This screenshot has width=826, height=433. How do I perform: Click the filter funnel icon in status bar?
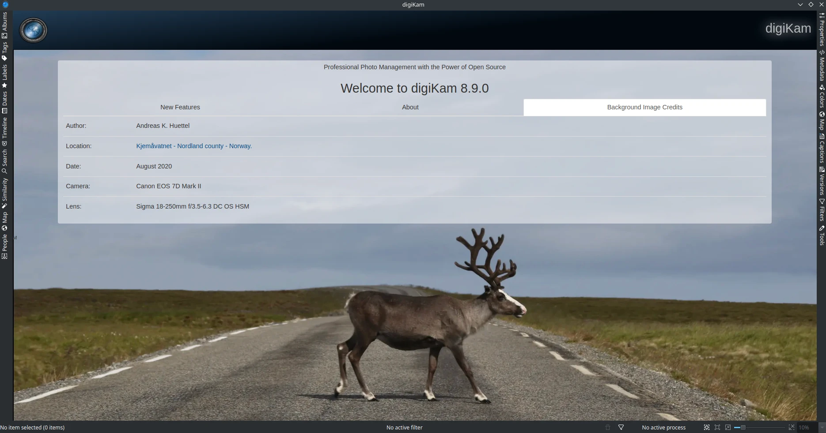pyautogui.click(x=621, y=427)
